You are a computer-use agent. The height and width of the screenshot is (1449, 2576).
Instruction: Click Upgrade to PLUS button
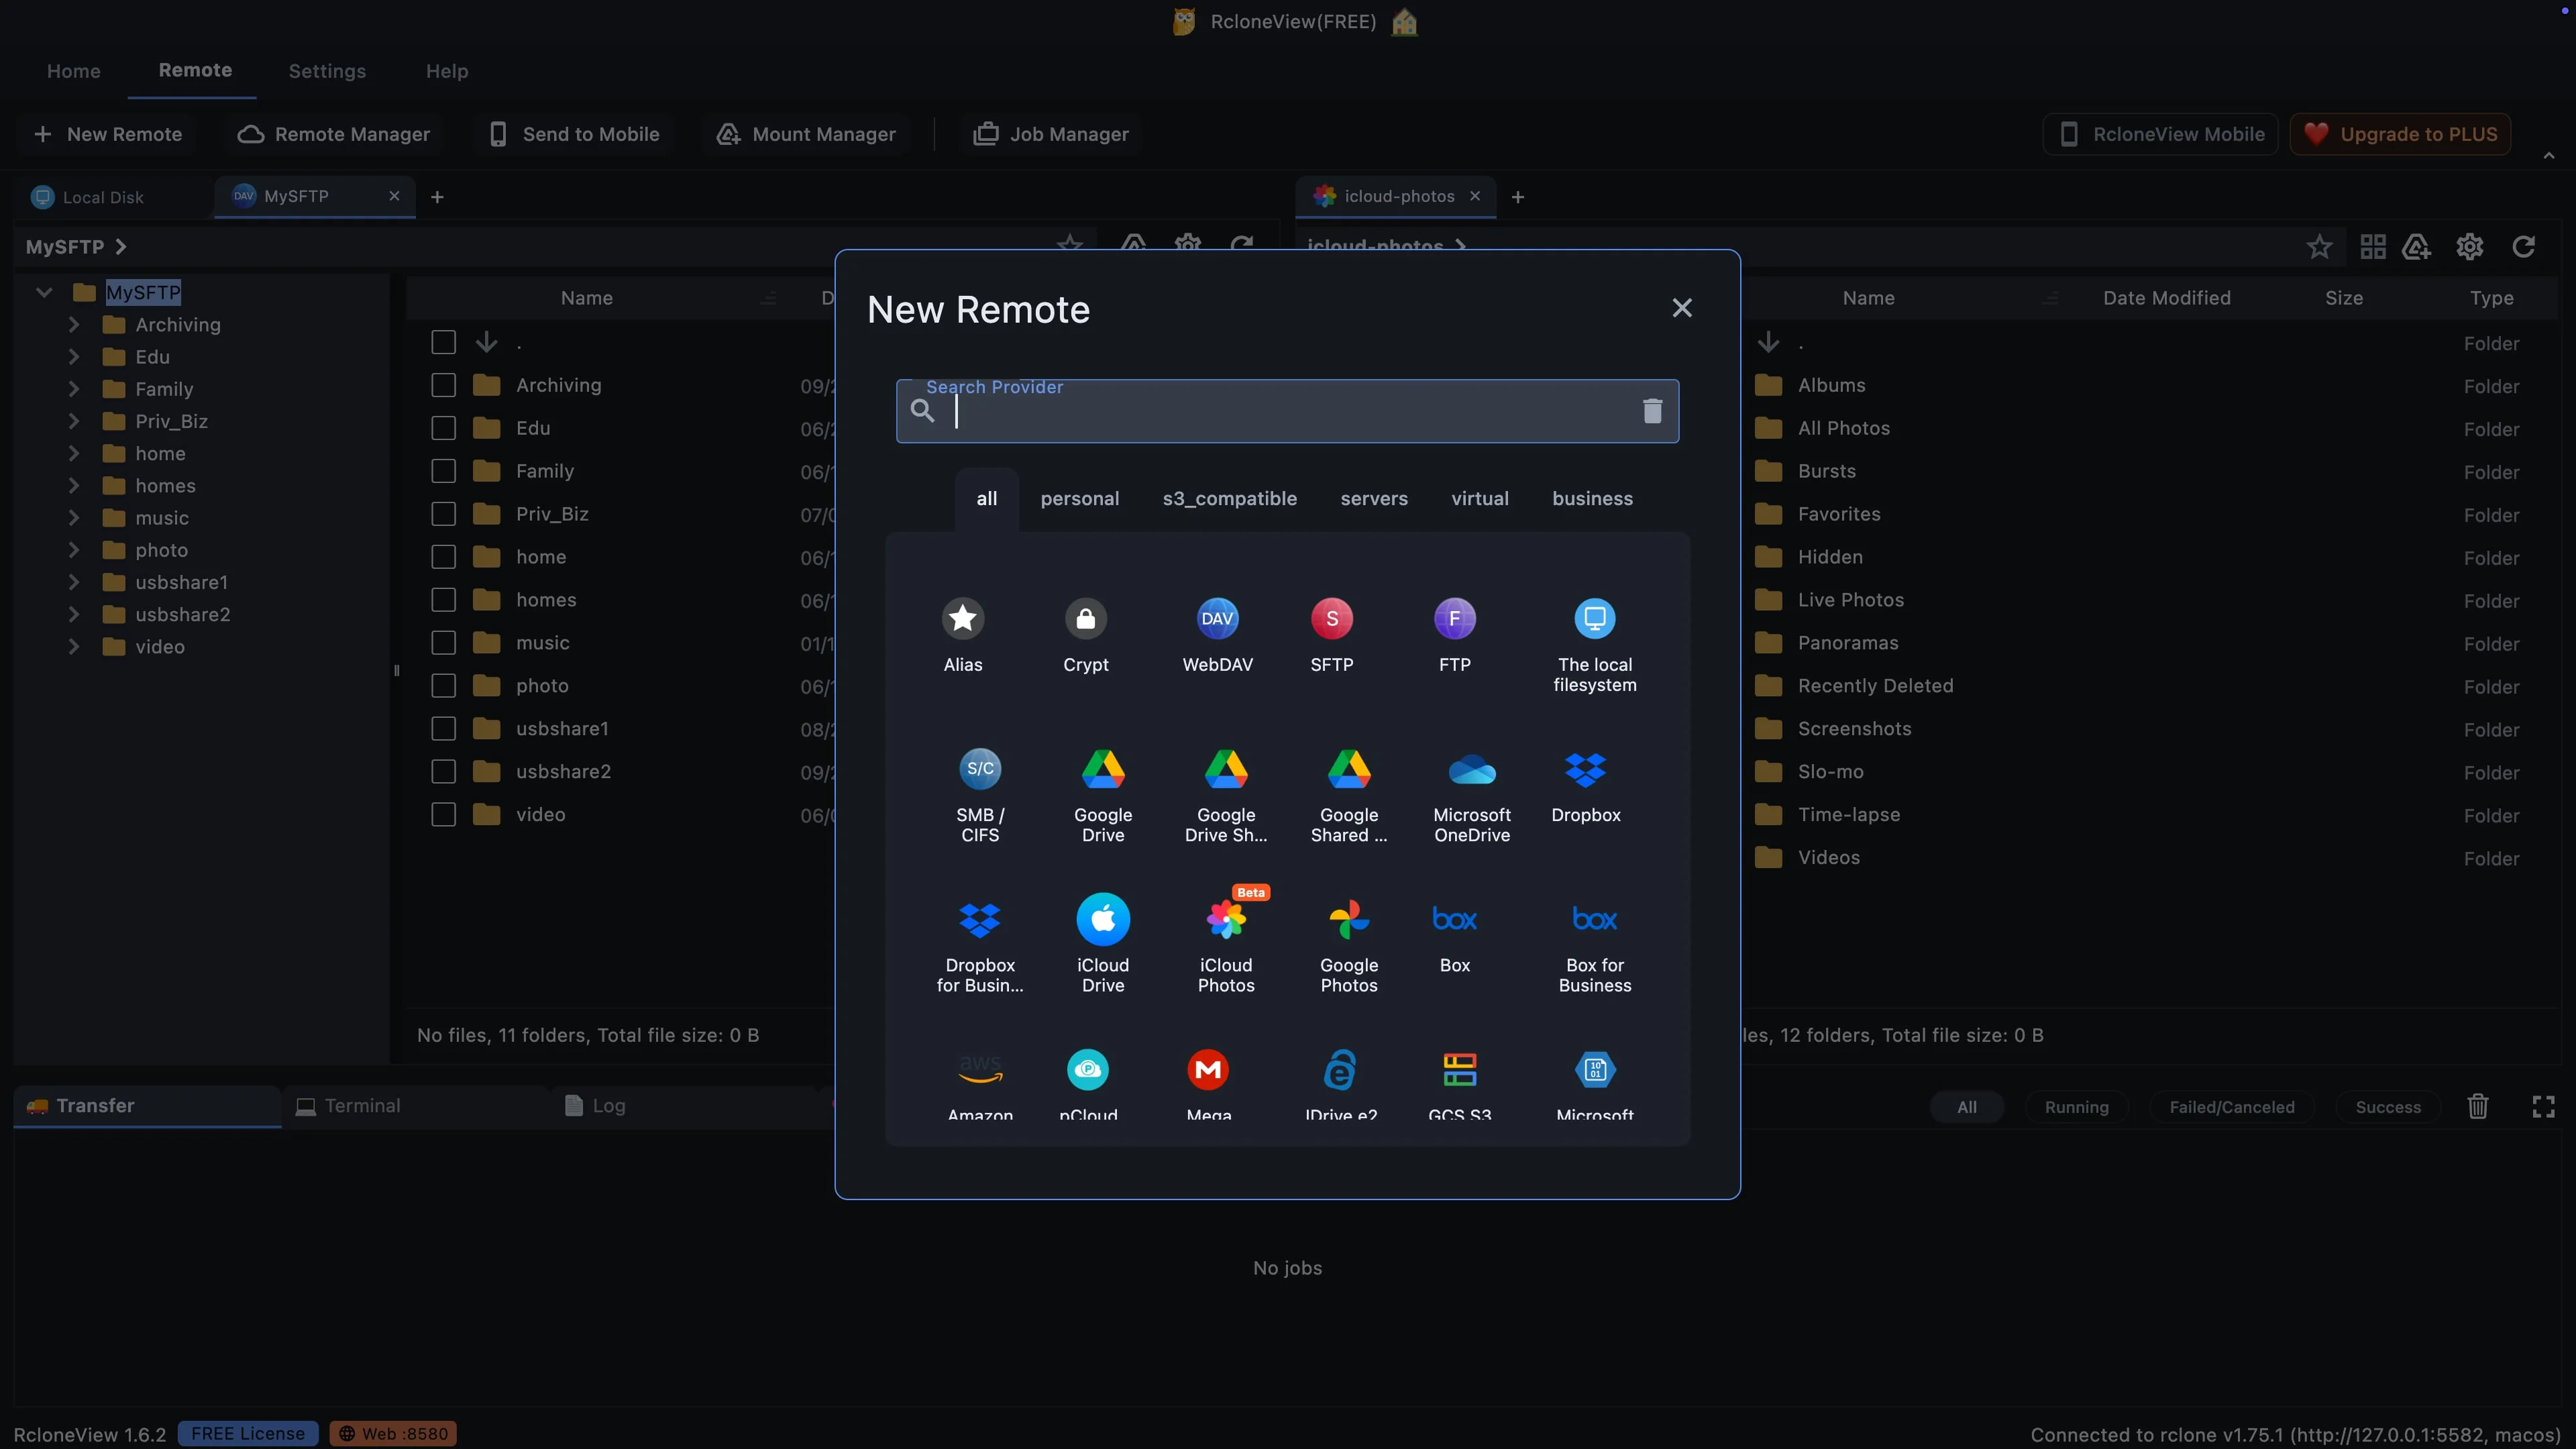coord(2400,134)
